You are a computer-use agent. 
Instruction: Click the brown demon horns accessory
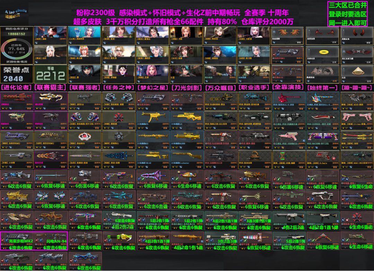[x=357, y=35]
